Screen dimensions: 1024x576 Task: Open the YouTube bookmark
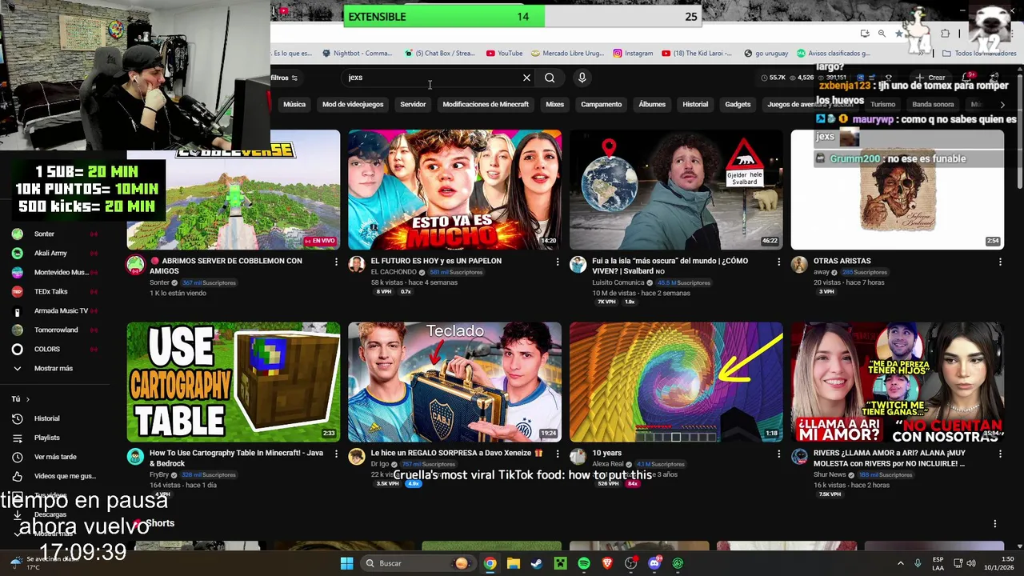tap(504, 54)
